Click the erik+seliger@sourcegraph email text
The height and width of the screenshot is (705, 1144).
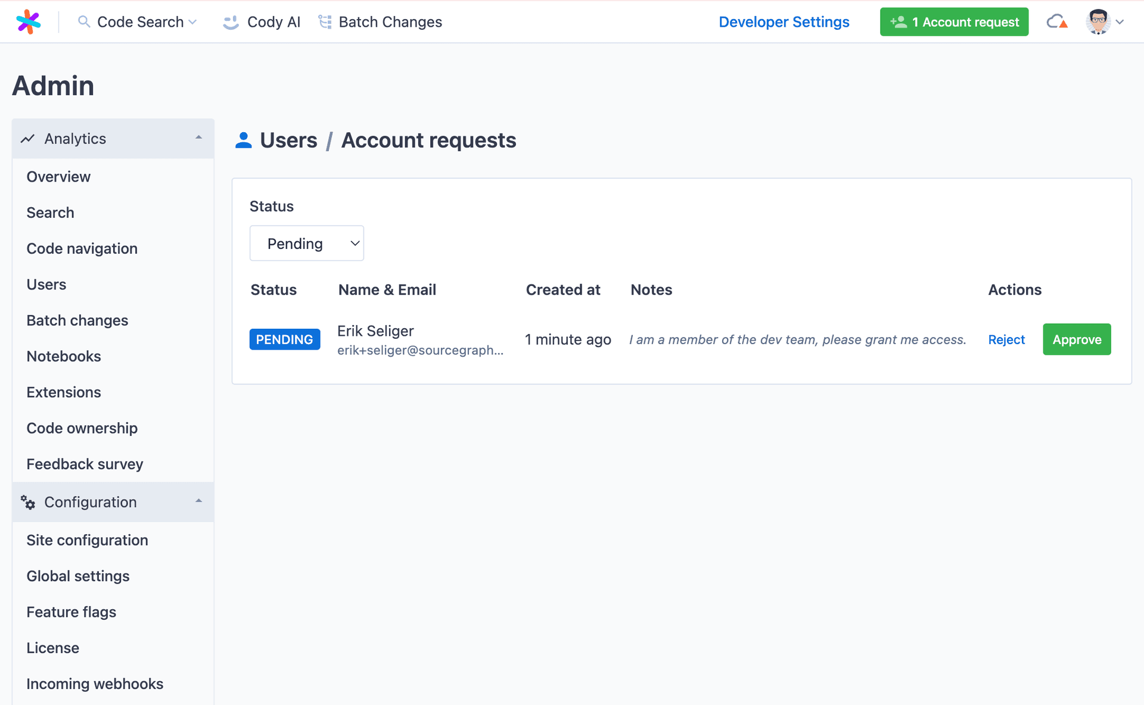[421, 350]
